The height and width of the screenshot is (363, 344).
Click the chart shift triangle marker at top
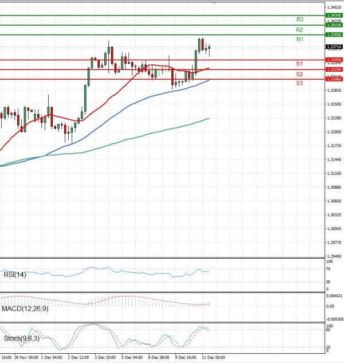click(x=214, y=3)
